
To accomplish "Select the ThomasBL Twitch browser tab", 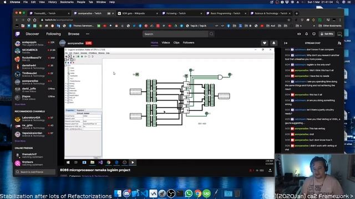I will tap(49, 13).
